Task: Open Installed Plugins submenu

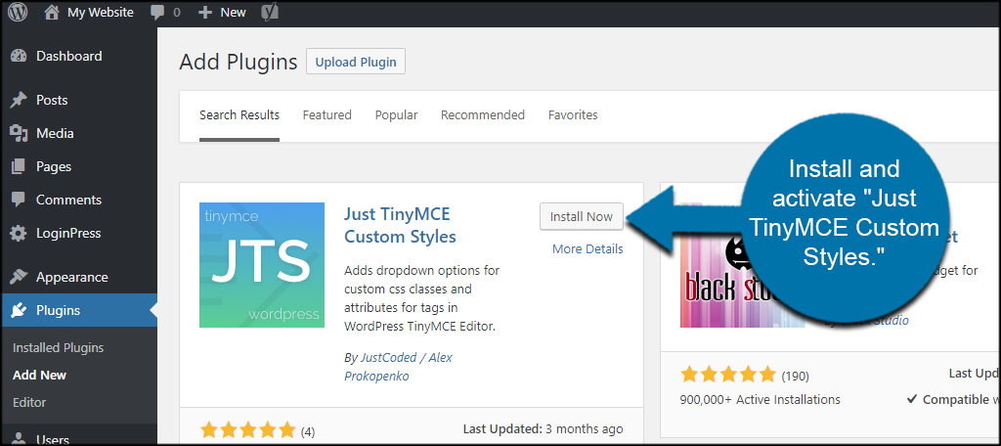Action: [x=58, y=348]
